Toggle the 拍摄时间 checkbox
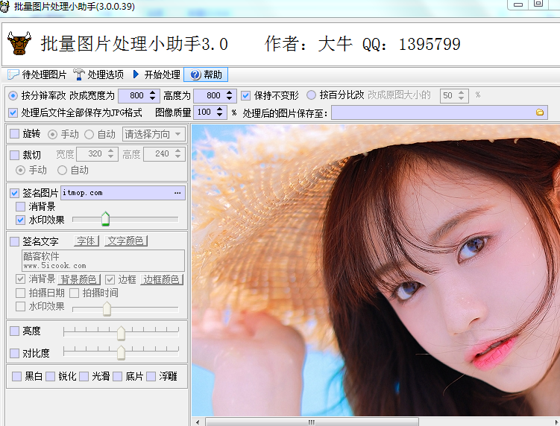Screen dimensions: 560x426 coord(74,293)
